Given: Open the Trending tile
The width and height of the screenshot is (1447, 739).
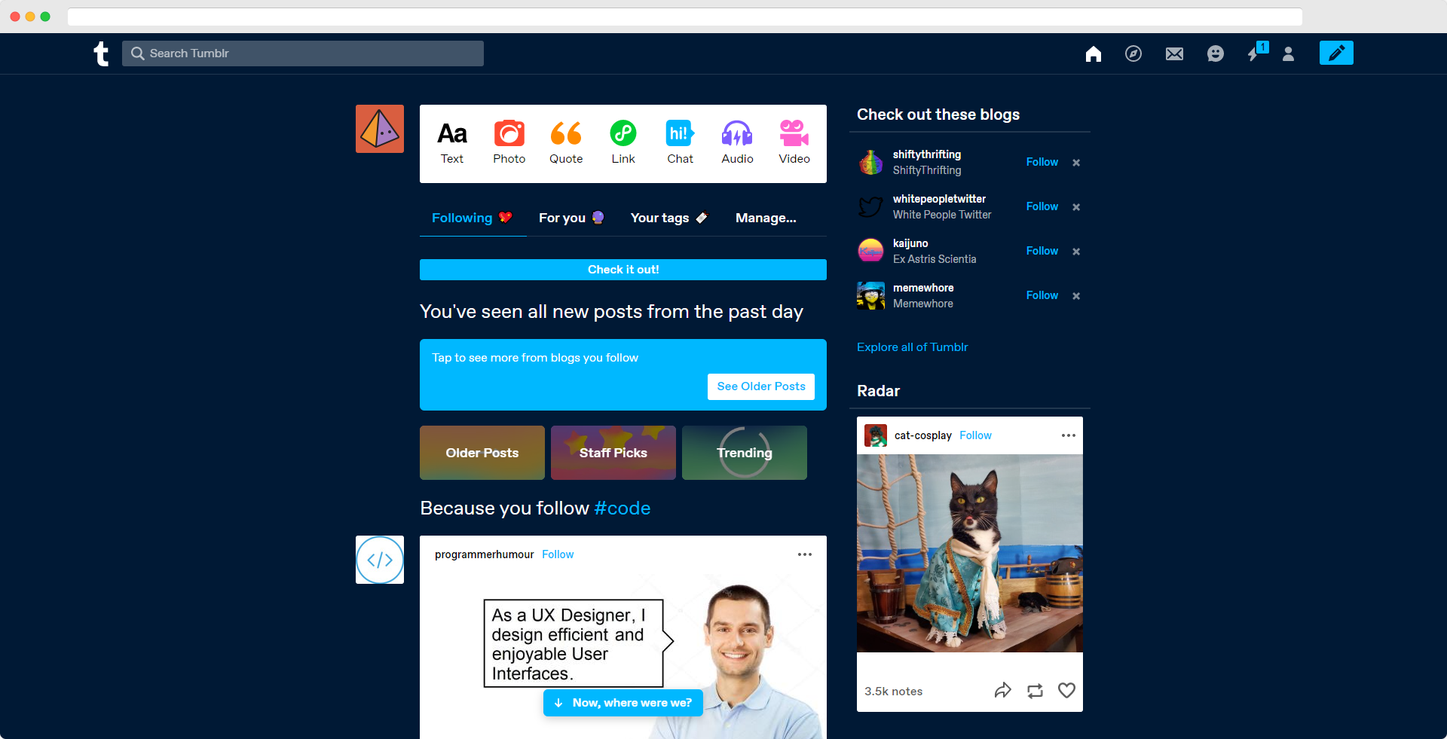Looking at the screenshot, I should pyautogui.click(x=745, y=453).
